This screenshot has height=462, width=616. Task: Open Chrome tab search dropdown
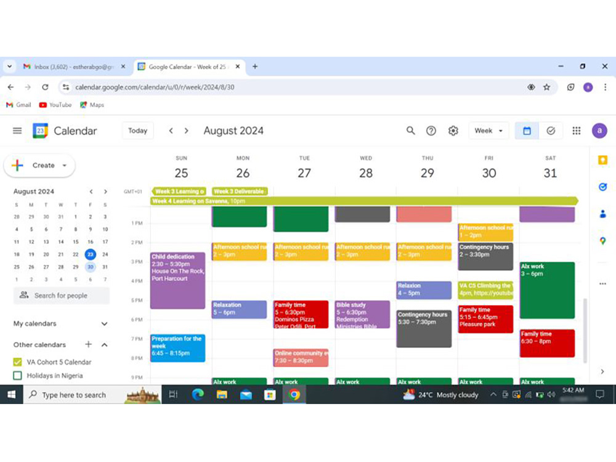(x=9, y=67)
